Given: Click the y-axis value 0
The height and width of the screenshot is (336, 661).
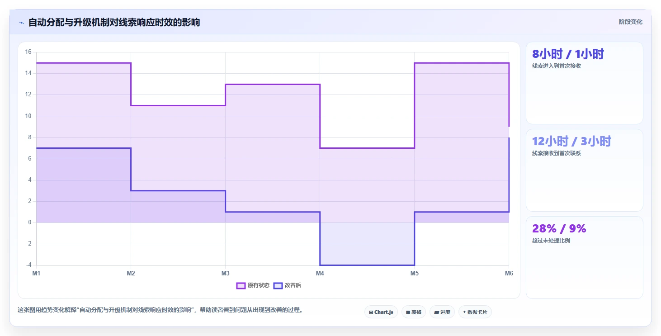Looking at the screenshot, I should click(29, 222).
